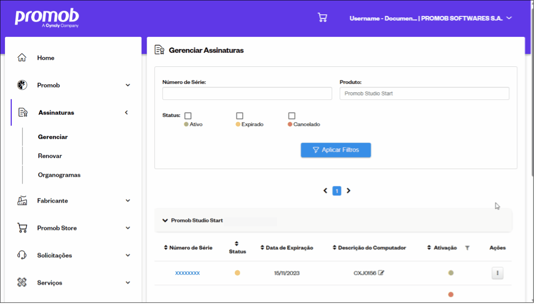Check the Cancelado status checkbox
The width and height of the screenshot is (536, 304).
tap(292, 116)
